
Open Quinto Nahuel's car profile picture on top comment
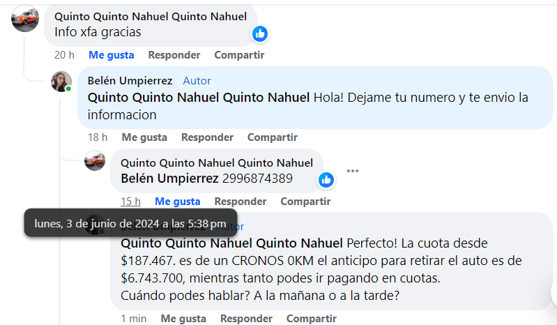pos(25,19)
